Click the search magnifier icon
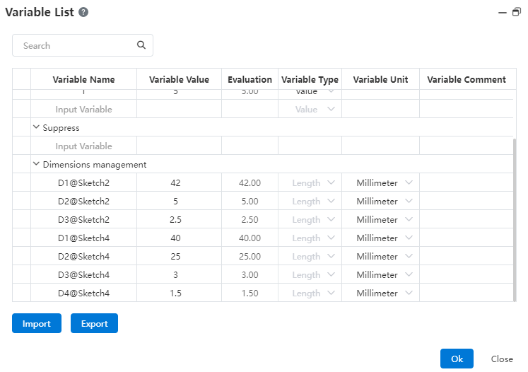Image resolution: width=528 pixels, height=372 pixels. tap(141, 45)
